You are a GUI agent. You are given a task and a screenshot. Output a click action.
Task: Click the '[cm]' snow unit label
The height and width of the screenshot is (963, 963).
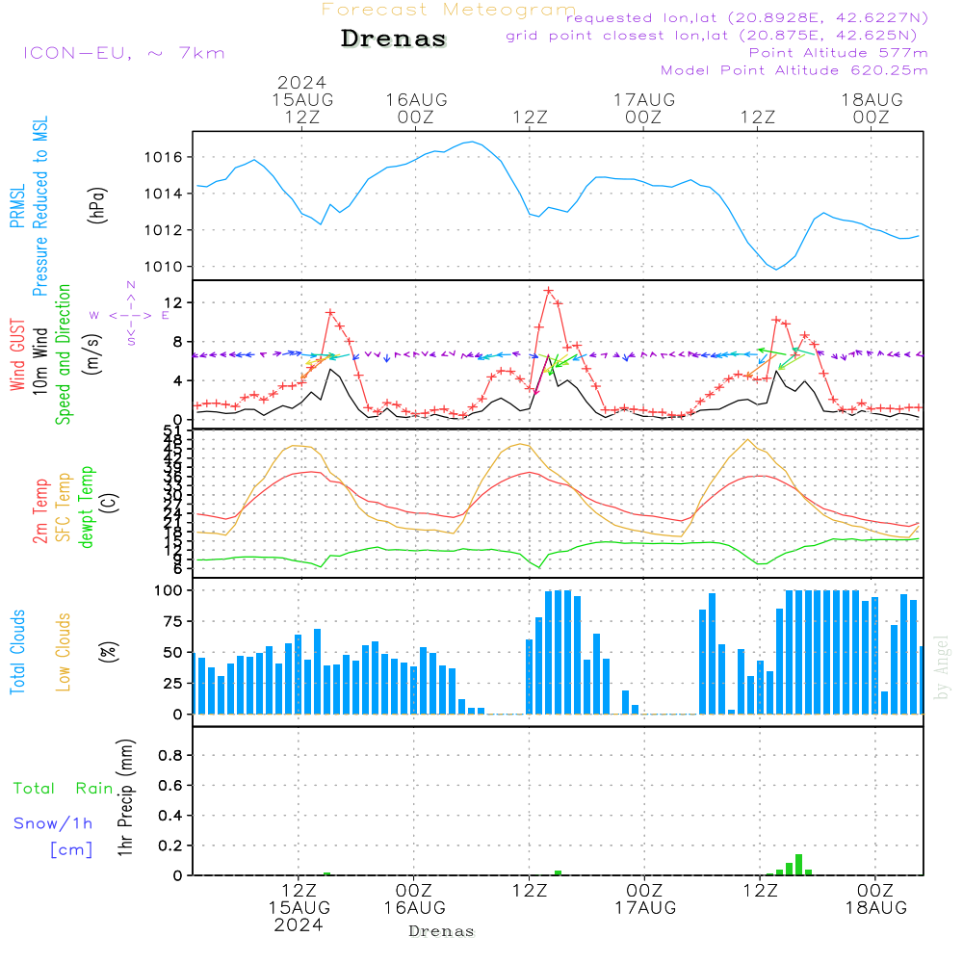click(x=71, y=850)
